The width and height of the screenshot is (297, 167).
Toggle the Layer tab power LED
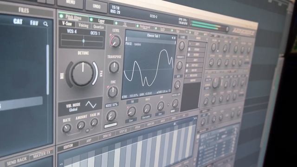91,19
